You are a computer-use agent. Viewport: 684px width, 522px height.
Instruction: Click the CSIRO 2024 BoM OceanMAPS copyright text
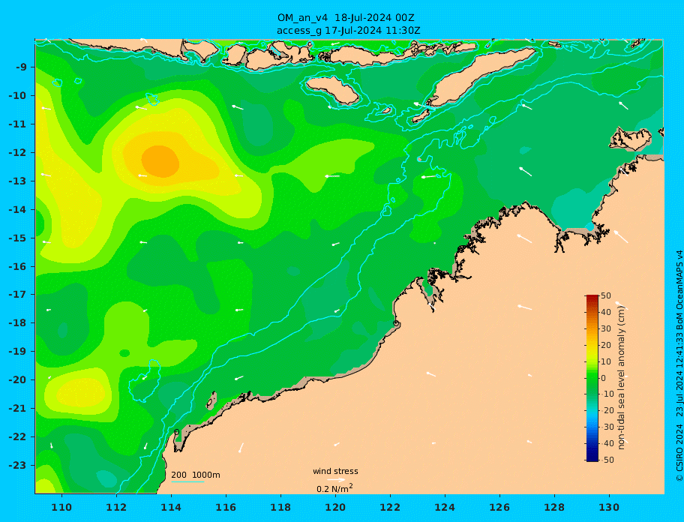679,366
